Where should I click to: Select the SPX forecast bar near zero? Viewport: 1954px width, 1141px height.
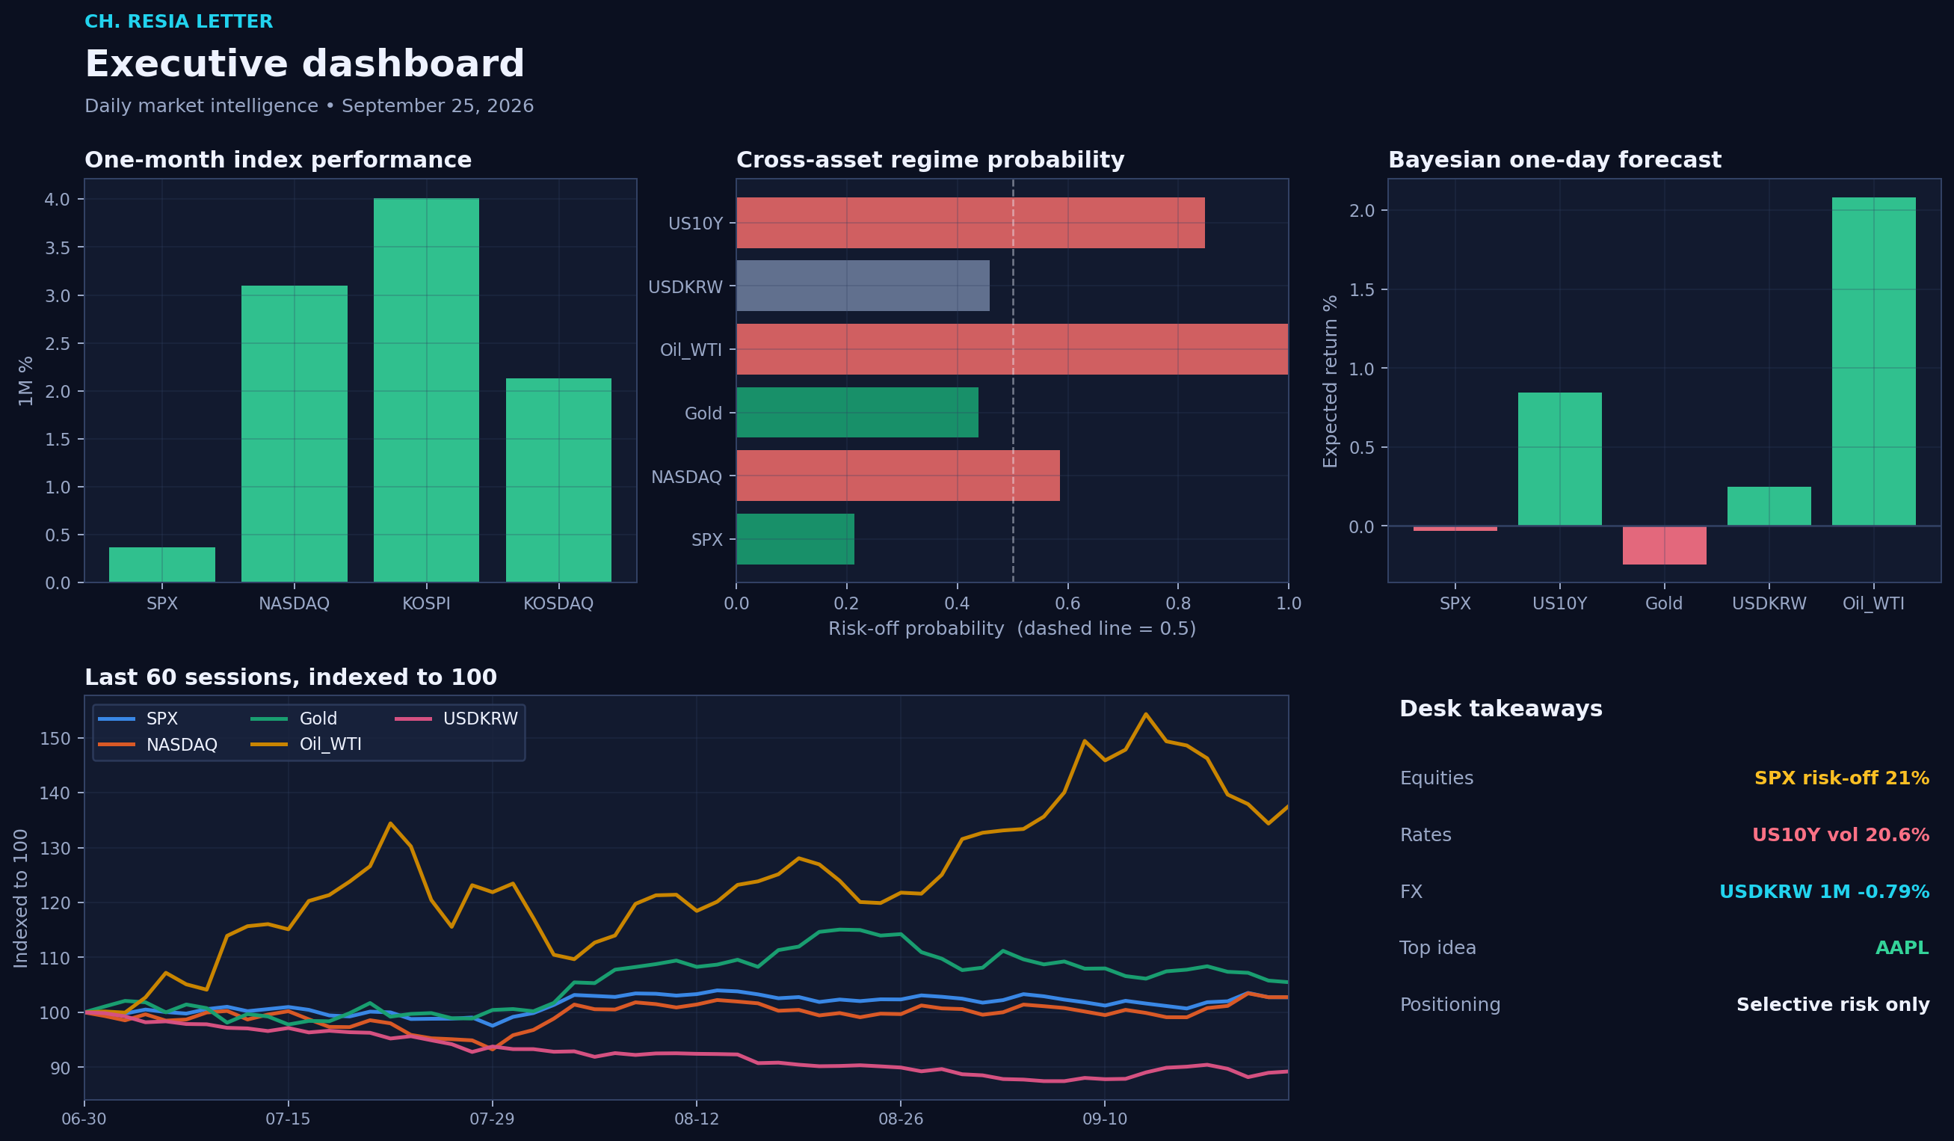click(1455, 529)
